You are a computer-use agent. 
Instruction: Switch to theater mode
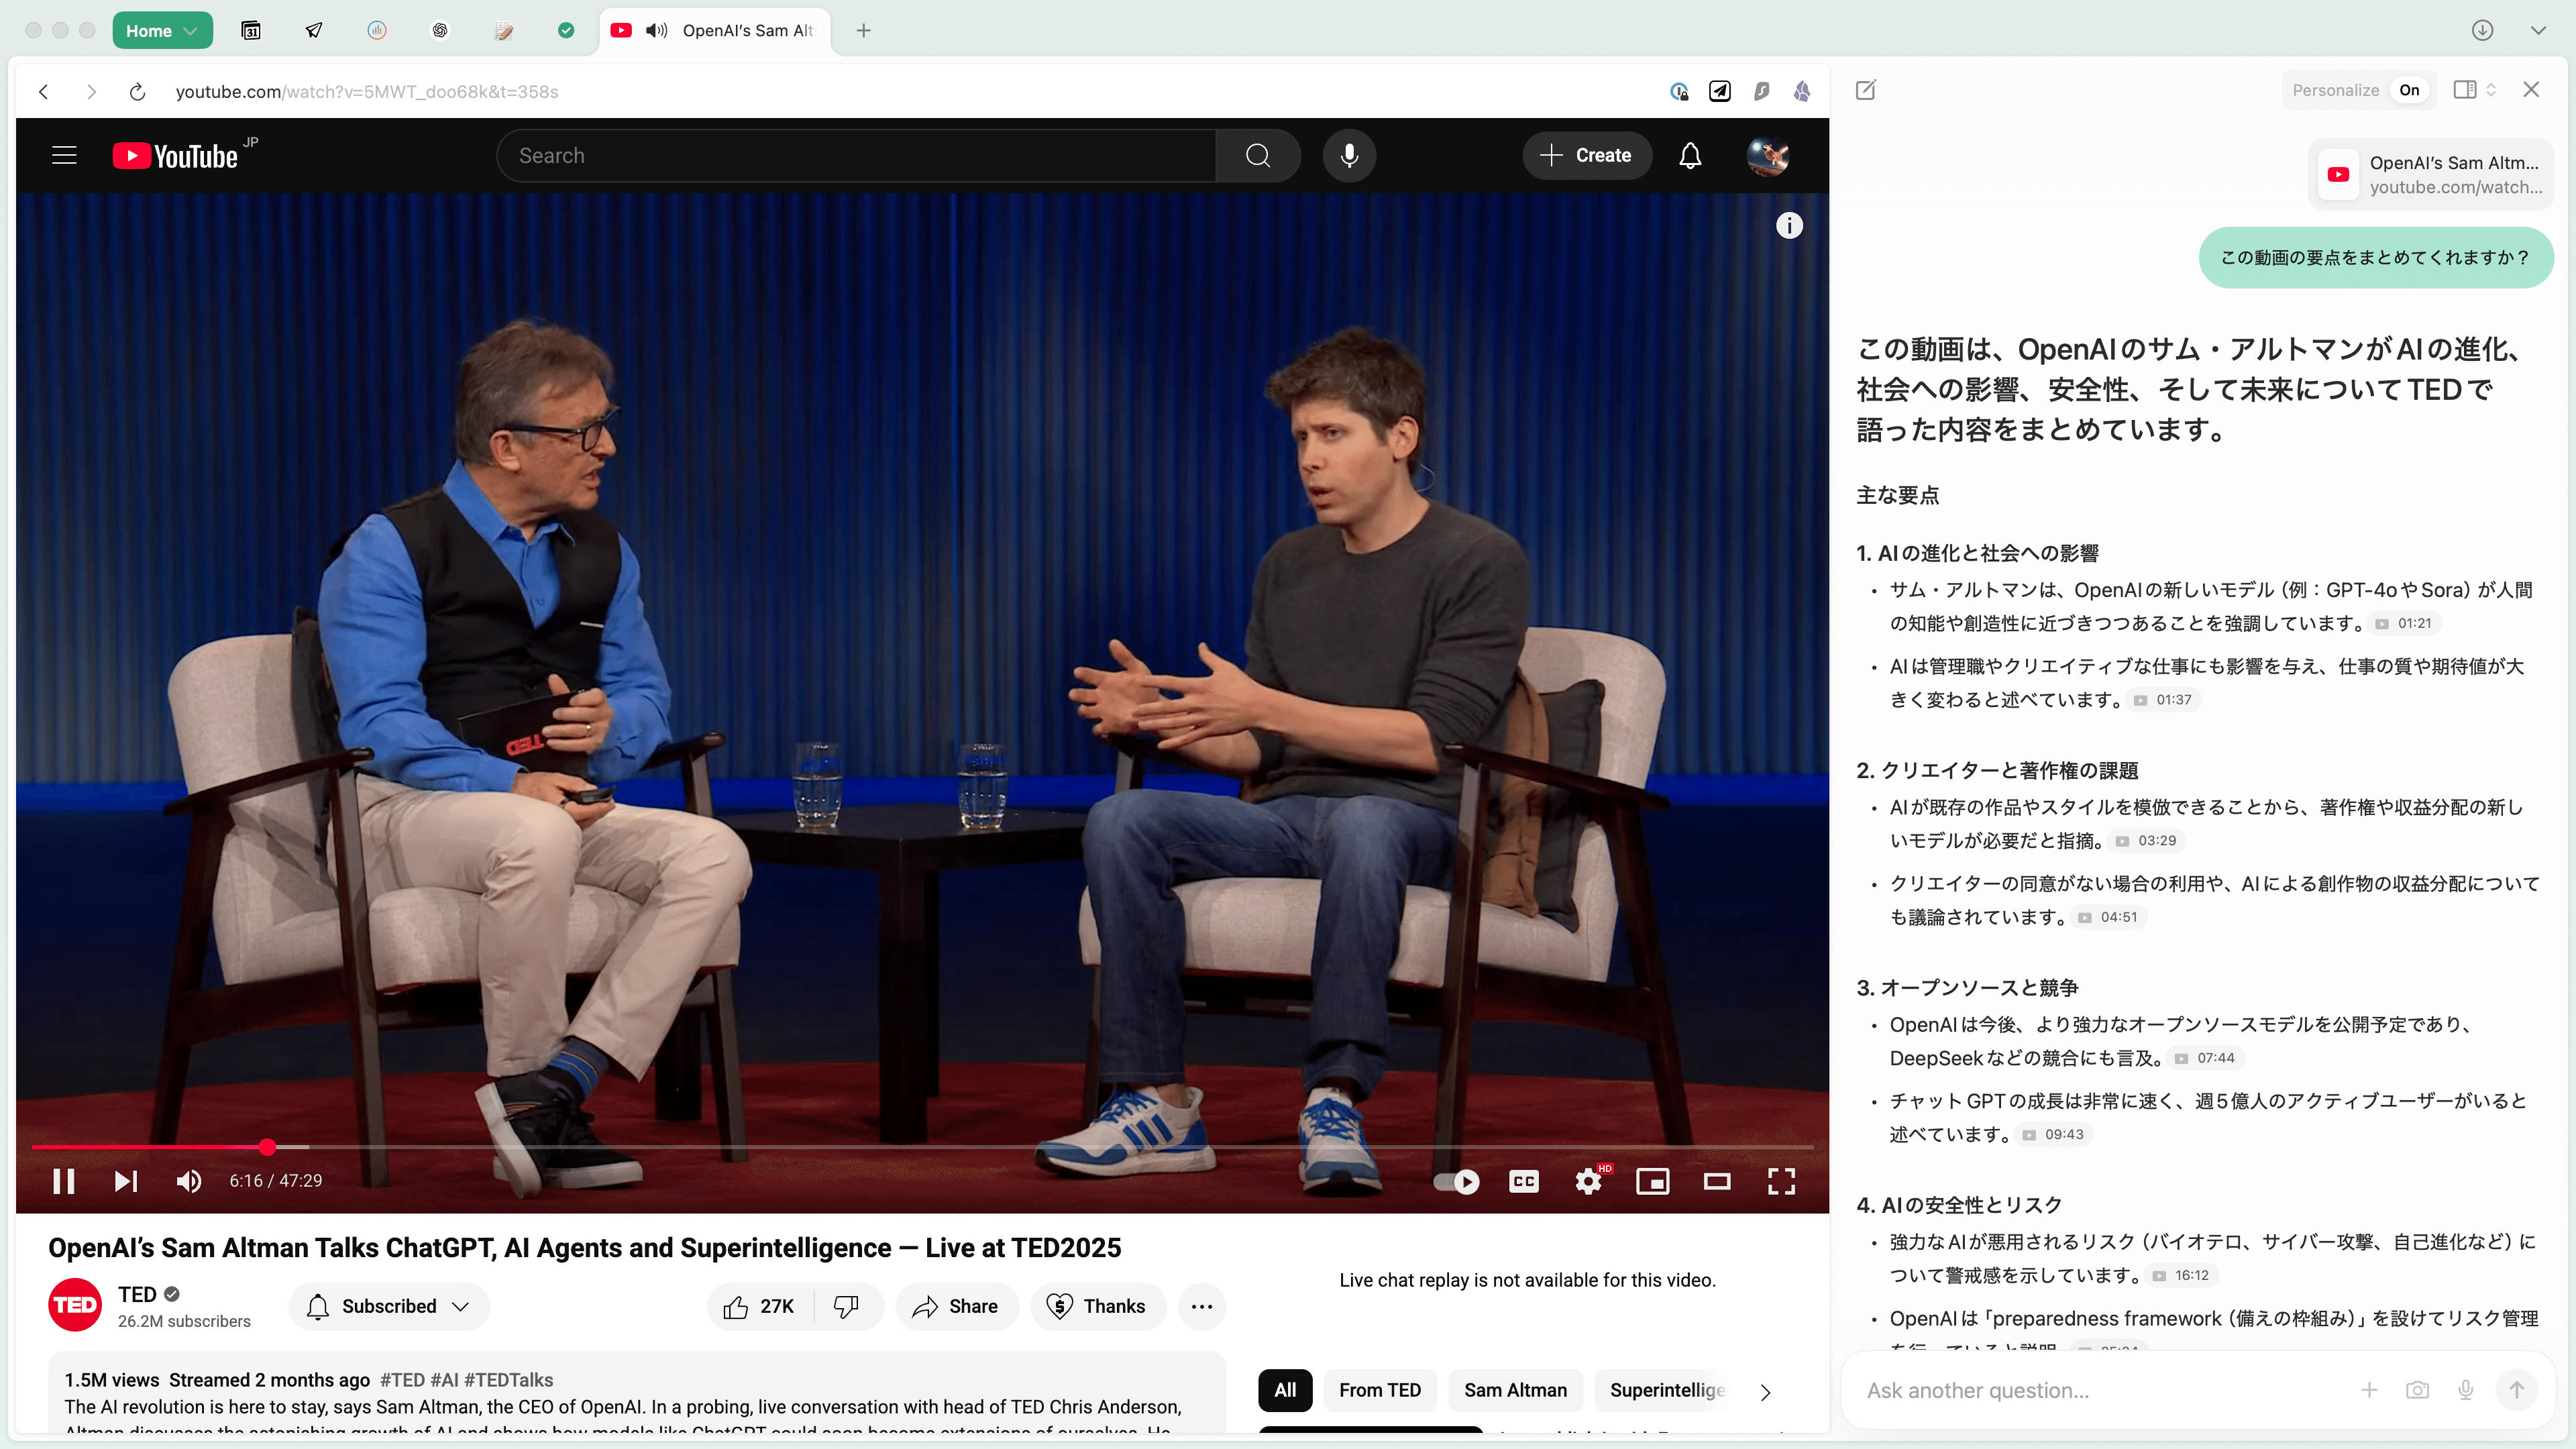pos(1717,1181)
